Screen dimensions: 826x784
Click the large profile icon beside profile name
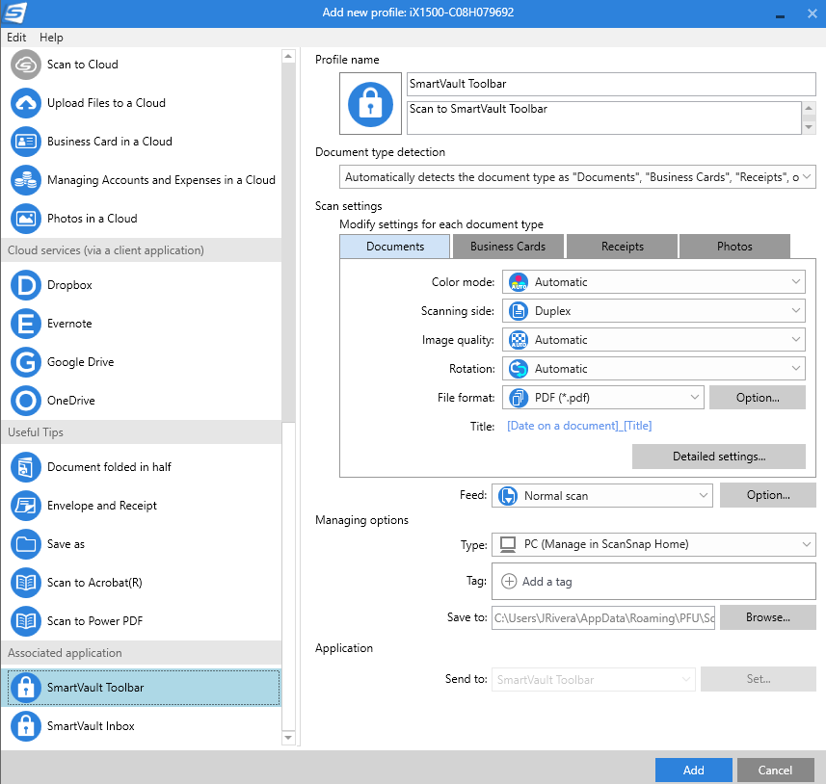tap(370, 104)
